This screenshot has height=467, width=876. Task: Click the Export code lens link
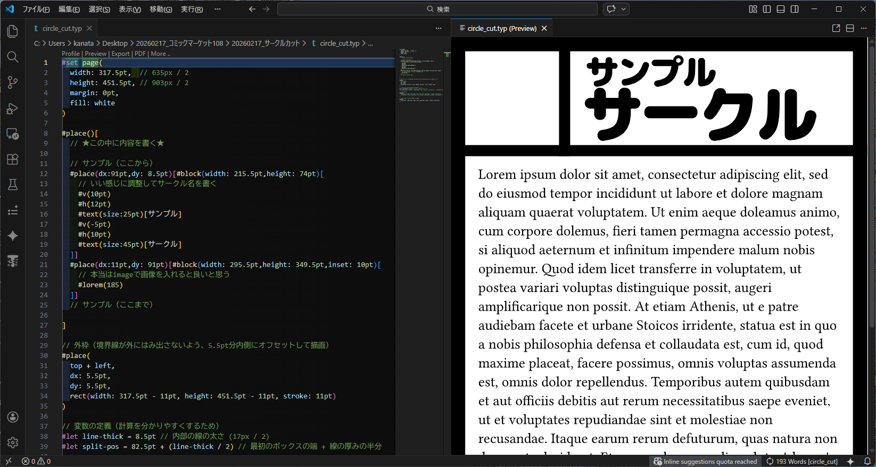120,54
